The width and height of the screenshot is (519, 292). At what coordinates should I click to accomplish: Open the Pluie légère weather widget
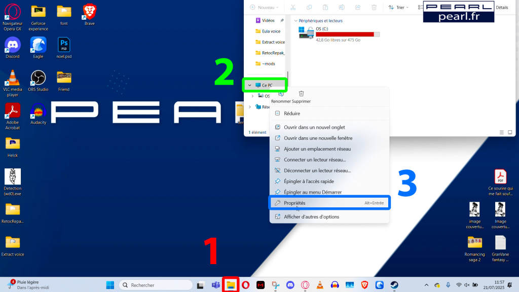28,285
